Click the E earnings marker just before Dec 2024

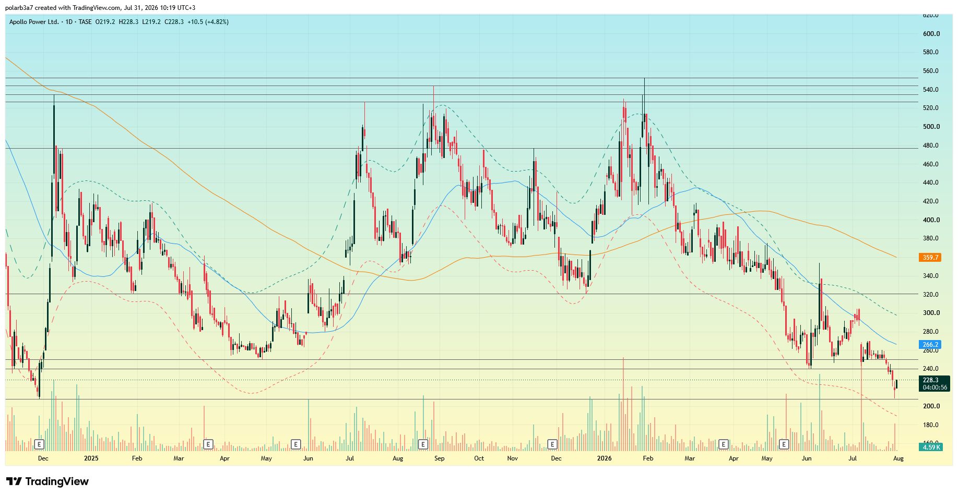[x=39, y=444]
